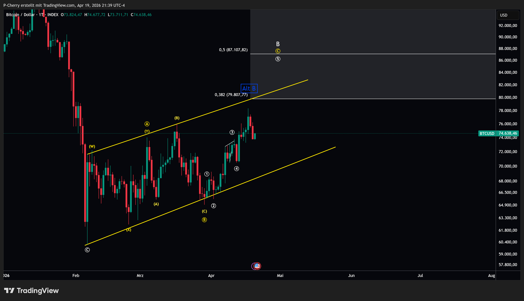The width and height of the screenshot is (524, 301).
Task: Select the (B) wave annotation on the chart
Action: coord(177,118)
